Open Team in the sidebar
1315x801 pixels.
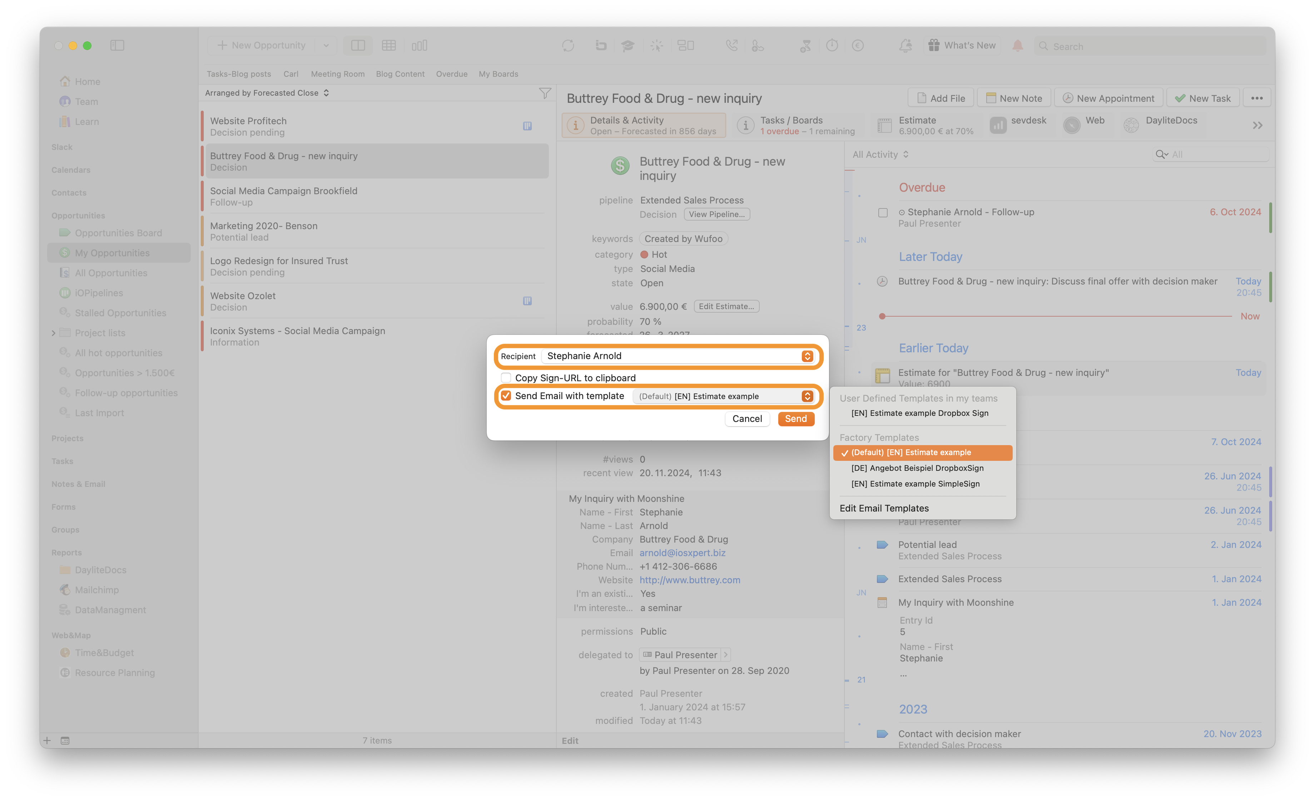[x=86, y=101]
